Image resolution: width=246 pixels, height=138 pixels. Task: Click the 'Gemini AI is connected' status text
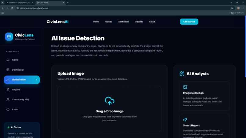point(20,135)
